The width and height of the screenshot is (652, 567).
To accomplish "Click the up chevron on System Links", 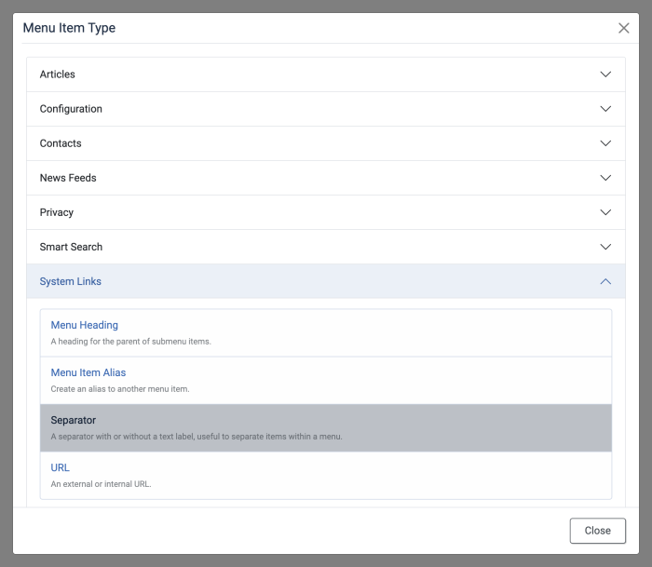I will point(605,281).
